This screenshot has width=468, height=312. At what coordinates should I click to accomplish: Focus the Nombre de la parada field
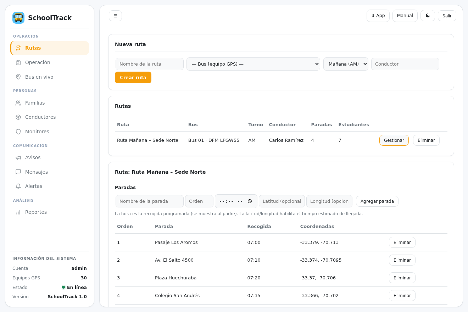[x=150, y=201]
